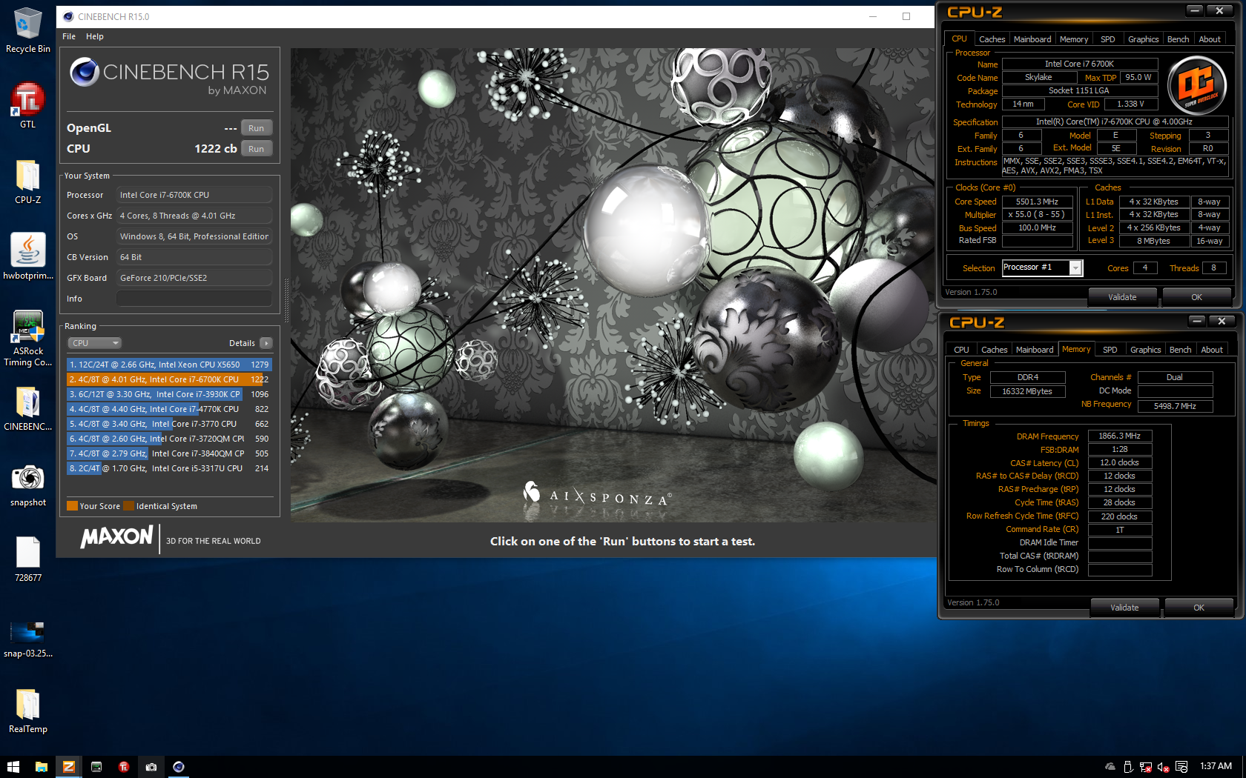
Task: Click the orange Your Score legend swatch
Action: pos(72,506)
